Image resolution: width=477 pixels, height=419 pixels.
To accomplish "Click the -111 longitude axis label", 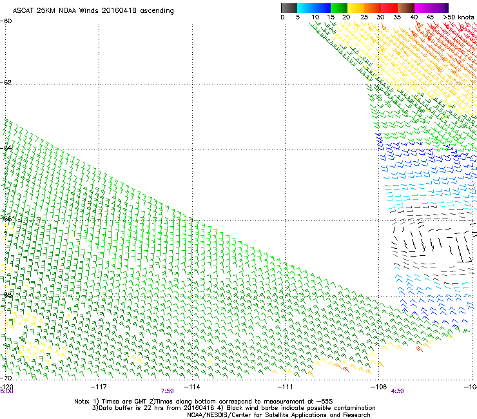I will [x=286, y=387].
